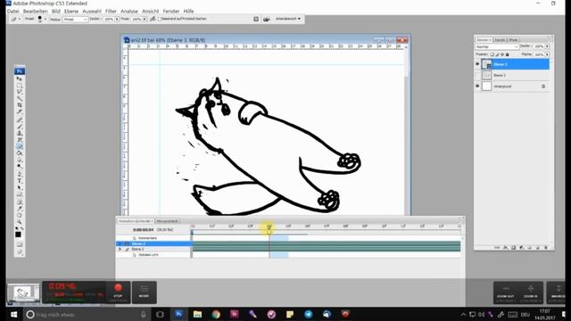The width and height of the screenshot is (571, 321).
Task: Open the Auswahl menu
Action: [92, 12]
